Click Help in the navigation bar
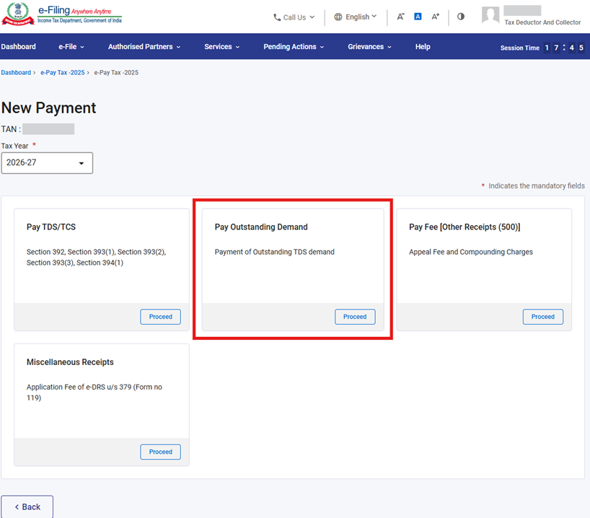590x518 pixels. (x=423, y=47)
